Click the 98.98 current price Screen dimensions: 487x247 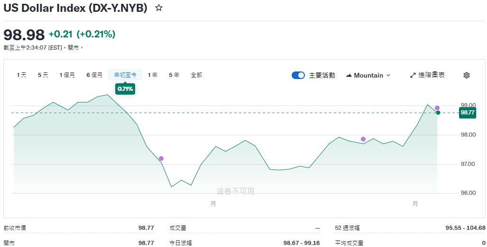pyautogui.click(x=24, y=35)
